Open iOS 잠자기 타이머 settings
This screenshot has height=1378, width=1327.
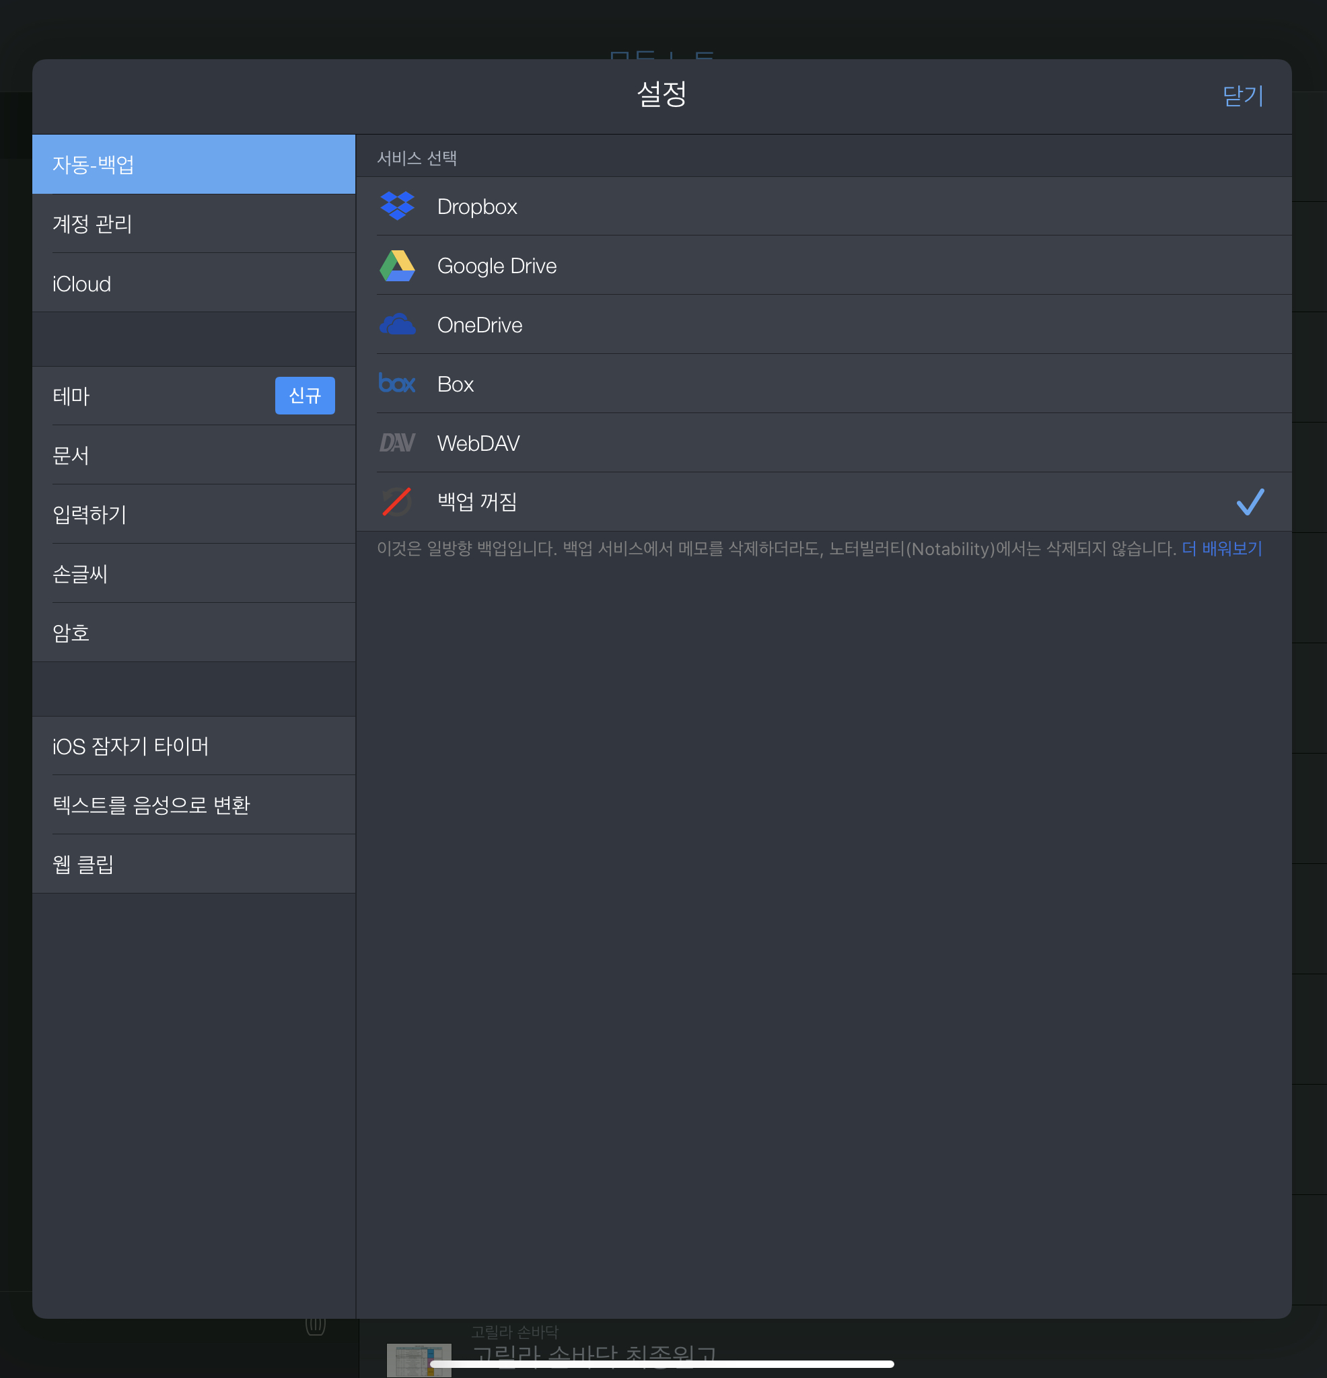[193, 746]
